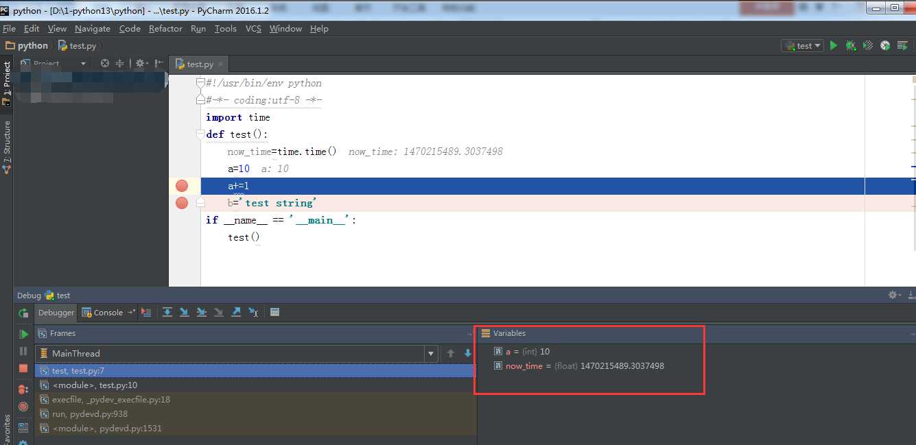This screenshot has height=445, width=916.
Task: Click the Rerun test icon in debug panel
Action: 23,313
